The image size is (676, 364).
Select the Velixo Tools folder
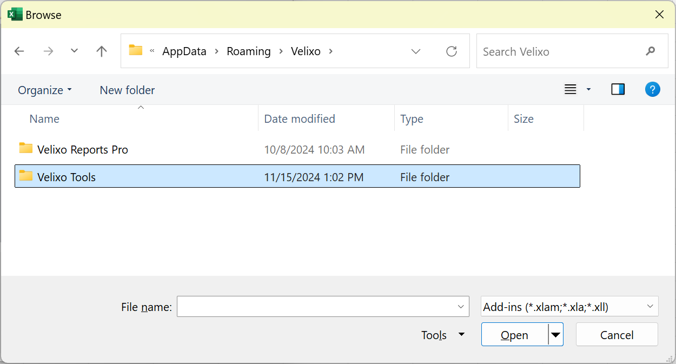(297, 176)
